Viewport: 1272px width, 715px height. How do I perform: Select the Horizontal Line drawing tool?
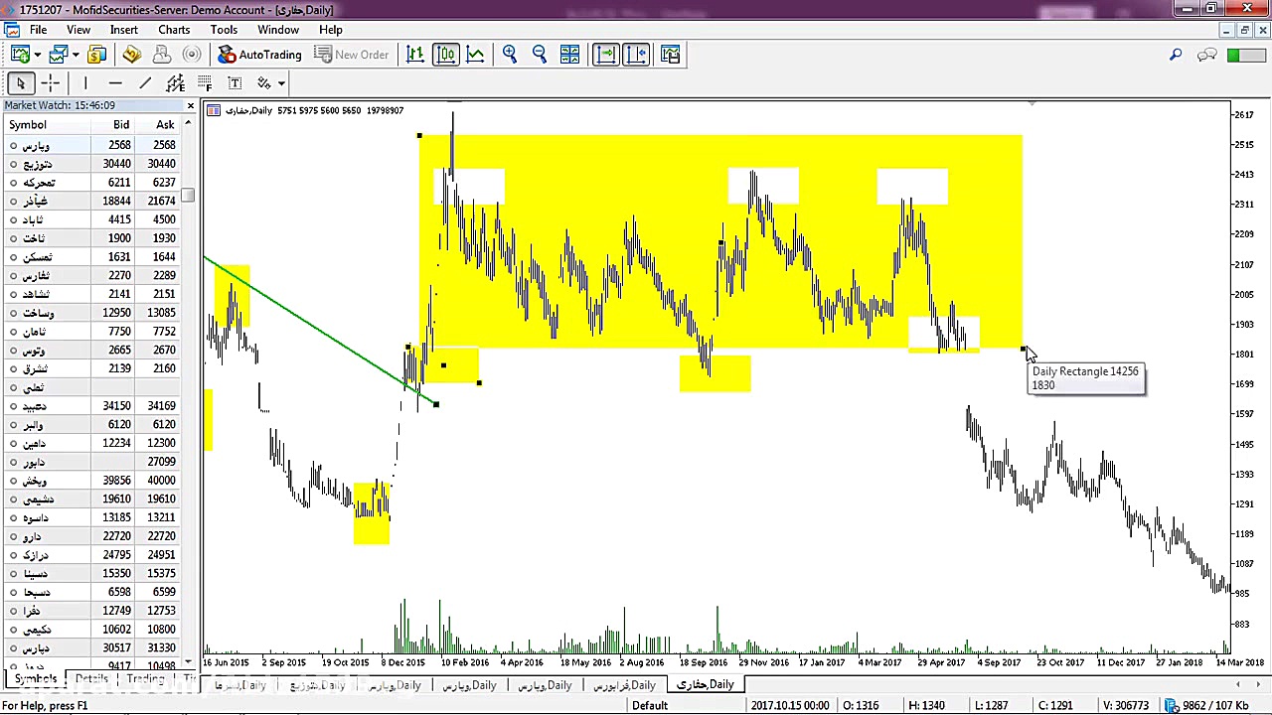pos(115,83)
